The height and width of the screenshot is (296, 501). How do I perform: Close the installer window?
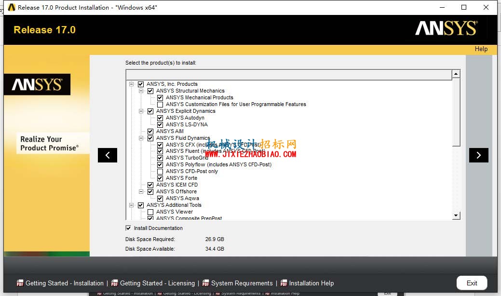[486, 7]
